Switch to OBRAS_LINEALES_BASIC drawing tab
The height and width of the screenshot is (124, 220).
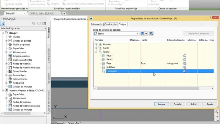42,13
